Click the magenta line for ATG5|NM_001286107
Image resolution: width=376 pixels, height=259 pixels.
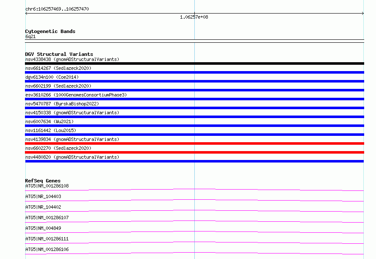(194, 221)
